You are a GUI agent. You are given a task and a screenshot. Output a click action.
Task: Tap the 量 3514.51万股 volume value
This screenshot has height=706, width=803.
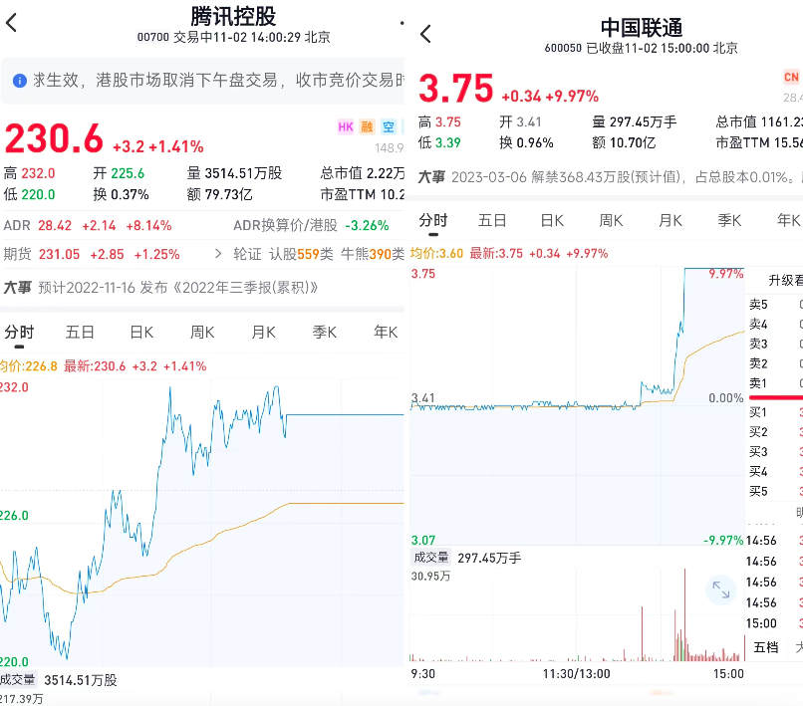point(234,173)
